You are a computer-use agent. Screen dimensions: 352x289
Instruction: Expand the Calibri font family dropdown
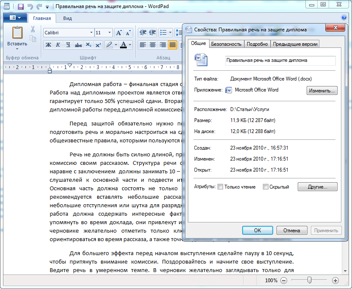[91, 33]
